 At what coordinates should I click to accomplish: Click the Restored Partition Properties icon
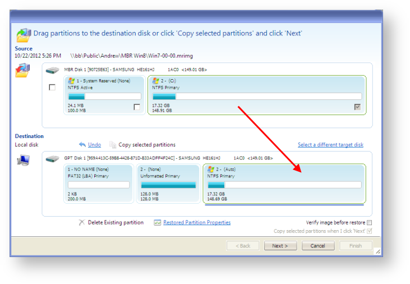158,222
